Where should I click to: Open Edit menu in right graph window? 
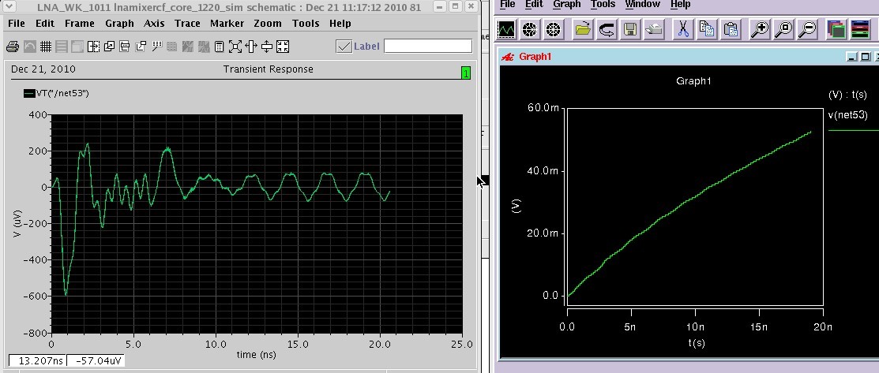coord(534,5)
